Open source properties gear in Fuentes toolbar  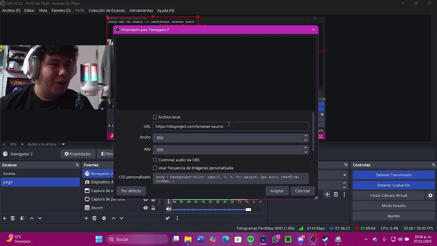click(x=104, y=218)
